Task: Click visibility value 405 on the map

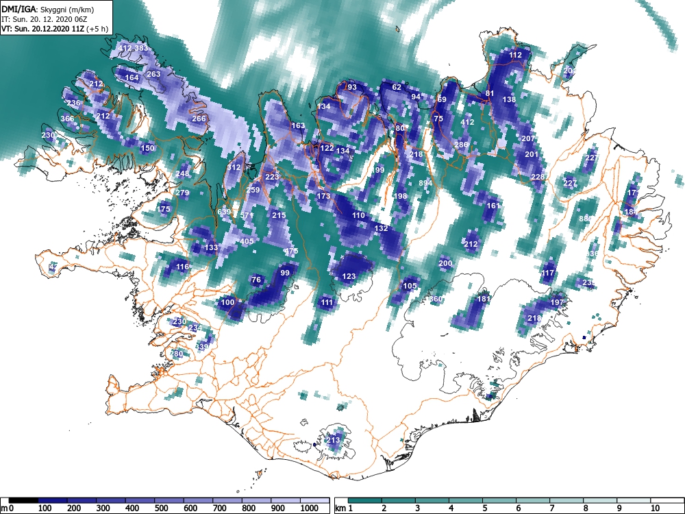Action: point(247,241)
